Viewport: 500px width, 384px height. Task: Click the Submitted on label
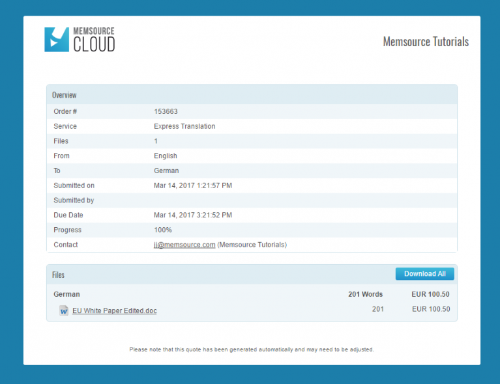(74, 185)
